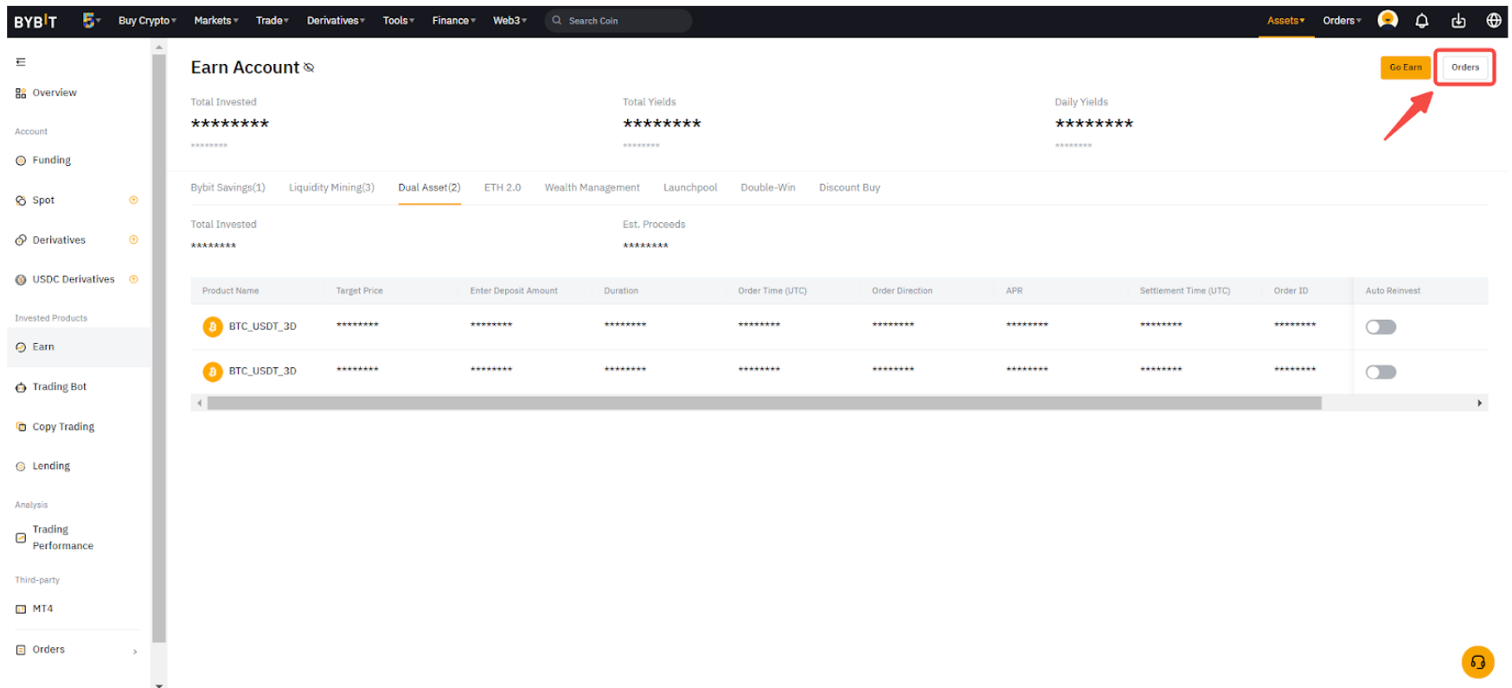Viewport: 1512px width, 688px height.
Task: Click the Orders button beside Go Earn
Action: point(1464,67)
